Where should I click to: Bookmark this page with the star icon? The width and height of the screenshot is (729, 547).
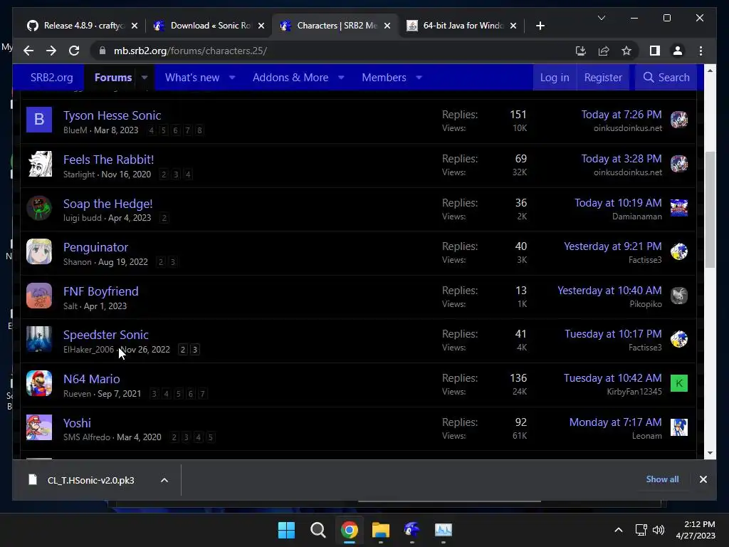click(626, 51)
